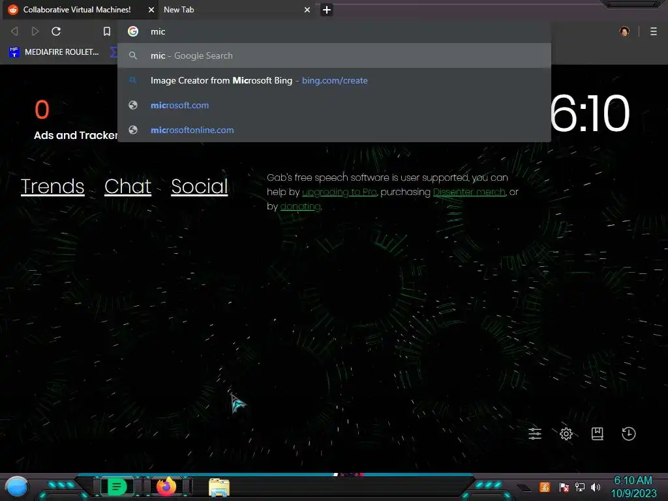The width and height of the screenshot is (668, 501).
Task: Open volume speaker tray icon
Action: [595, 487]
